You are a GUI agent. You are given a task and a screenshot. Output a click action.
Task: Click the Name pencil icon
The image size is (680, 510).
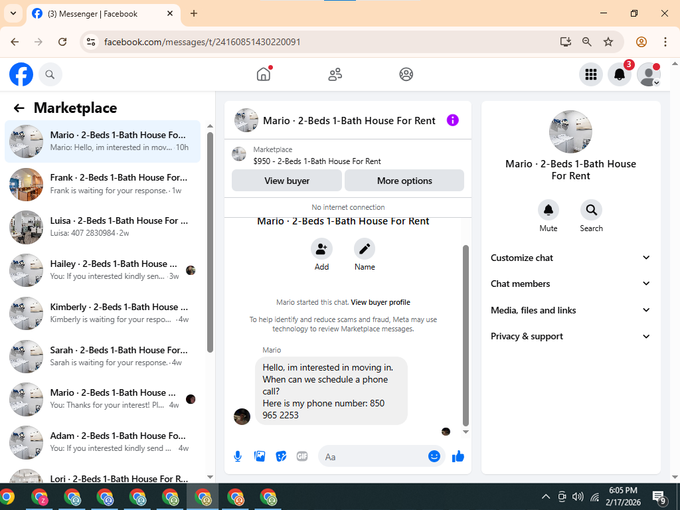[365, 249]
